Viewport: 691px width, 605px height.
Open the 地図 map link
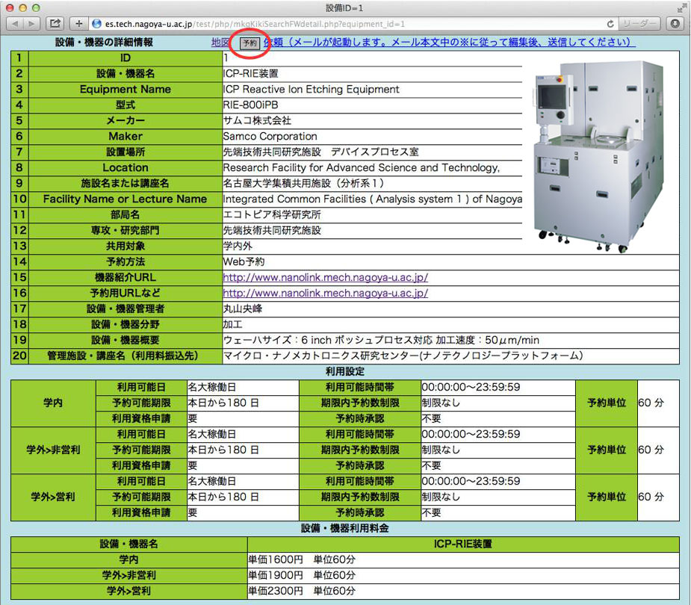click(220, 43)
